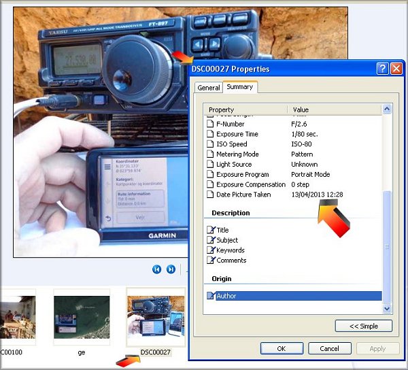The image size is (408, 370).
Task: Select the 0 step value
Action: coord(301,184)
